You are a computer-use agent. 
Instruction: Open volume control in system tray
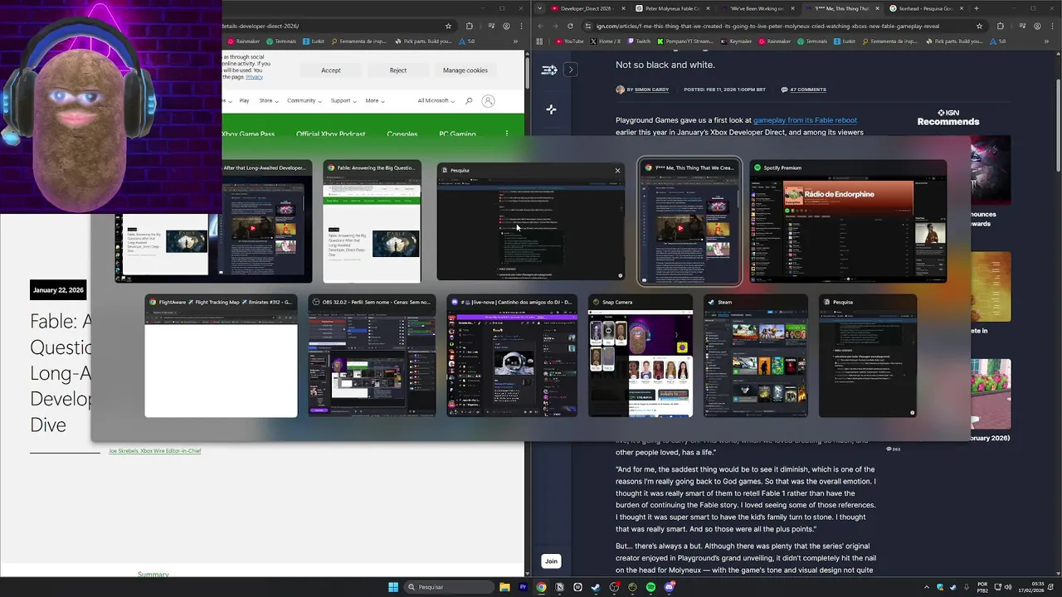(x=1007, y=587)
